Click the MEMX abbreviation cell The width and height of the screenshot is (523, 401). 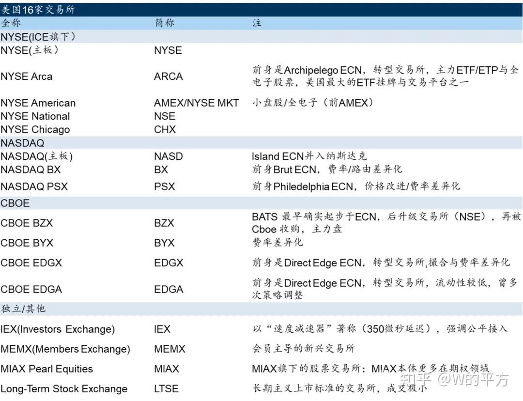coord(169,349)
